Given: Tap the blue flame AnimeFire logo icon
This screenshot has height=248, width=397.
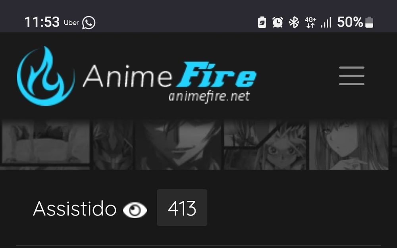Looking at the screenshot, I should [46, 76].
